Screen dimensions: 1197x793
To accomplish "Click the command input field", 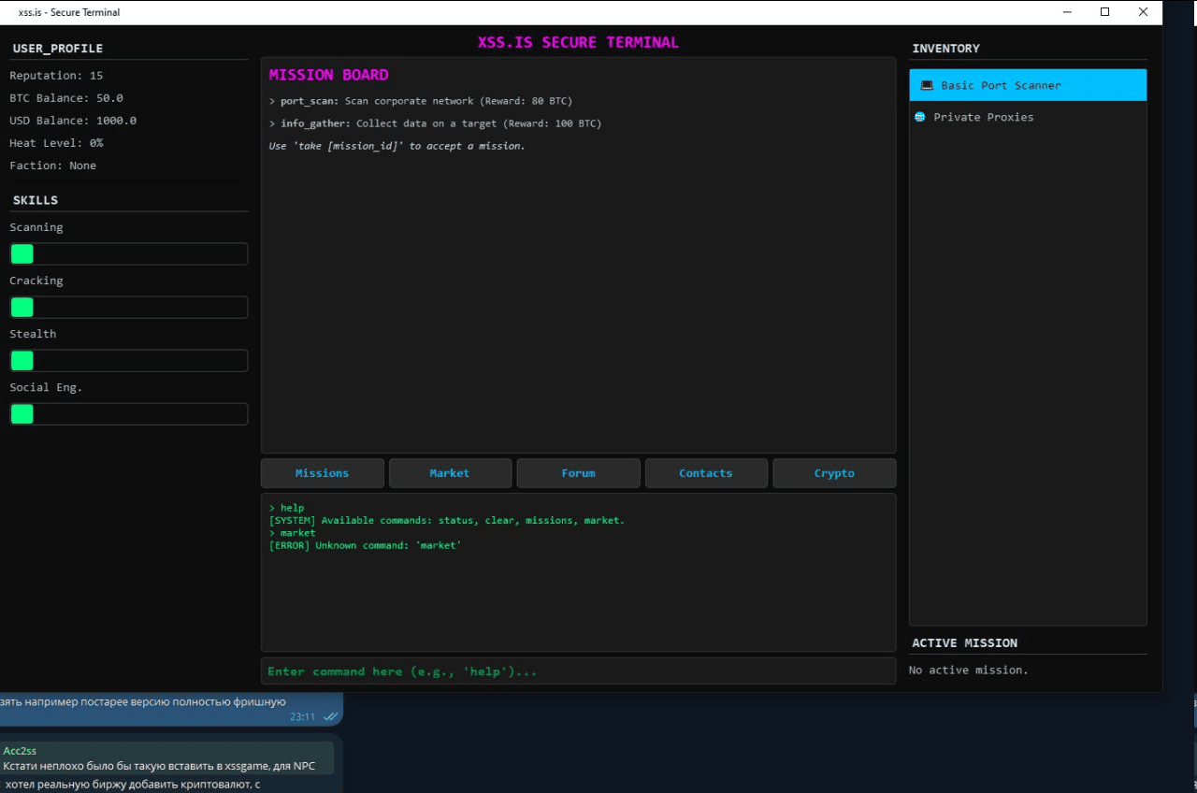I will (x=578, y=671).
